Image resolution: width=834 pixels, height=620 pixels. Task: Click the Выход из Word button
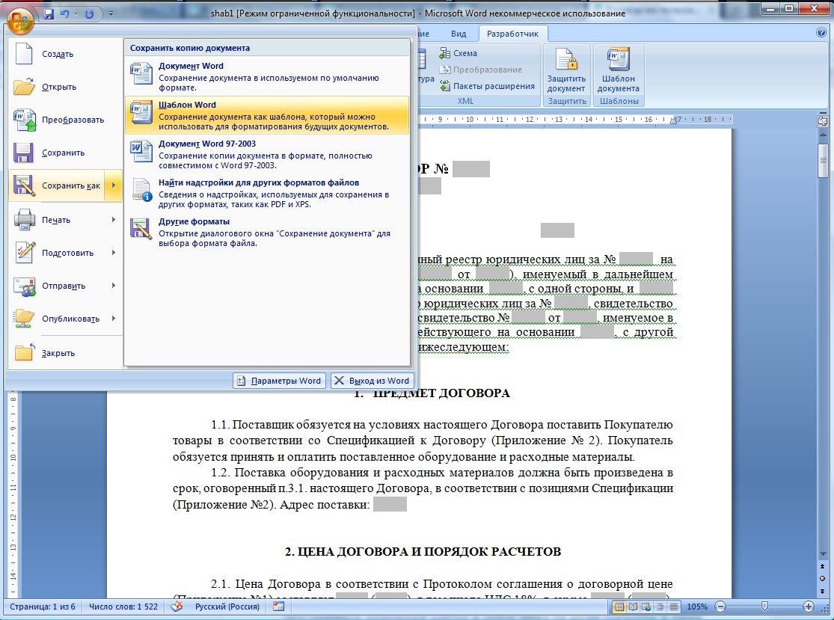(x=372, y=381)
